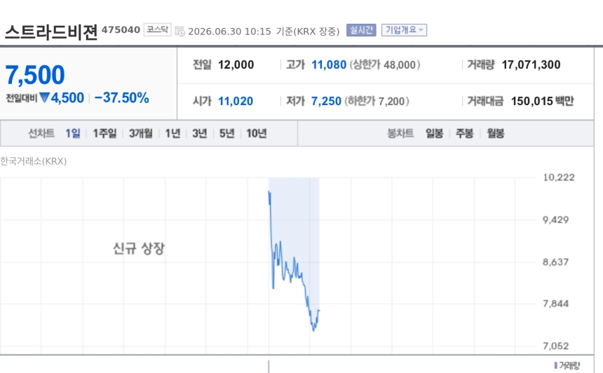The width and height of the screenshot is (603, 373).
Task: Open the 일봉 daily candle chart
Action: [x=434, y=133]
